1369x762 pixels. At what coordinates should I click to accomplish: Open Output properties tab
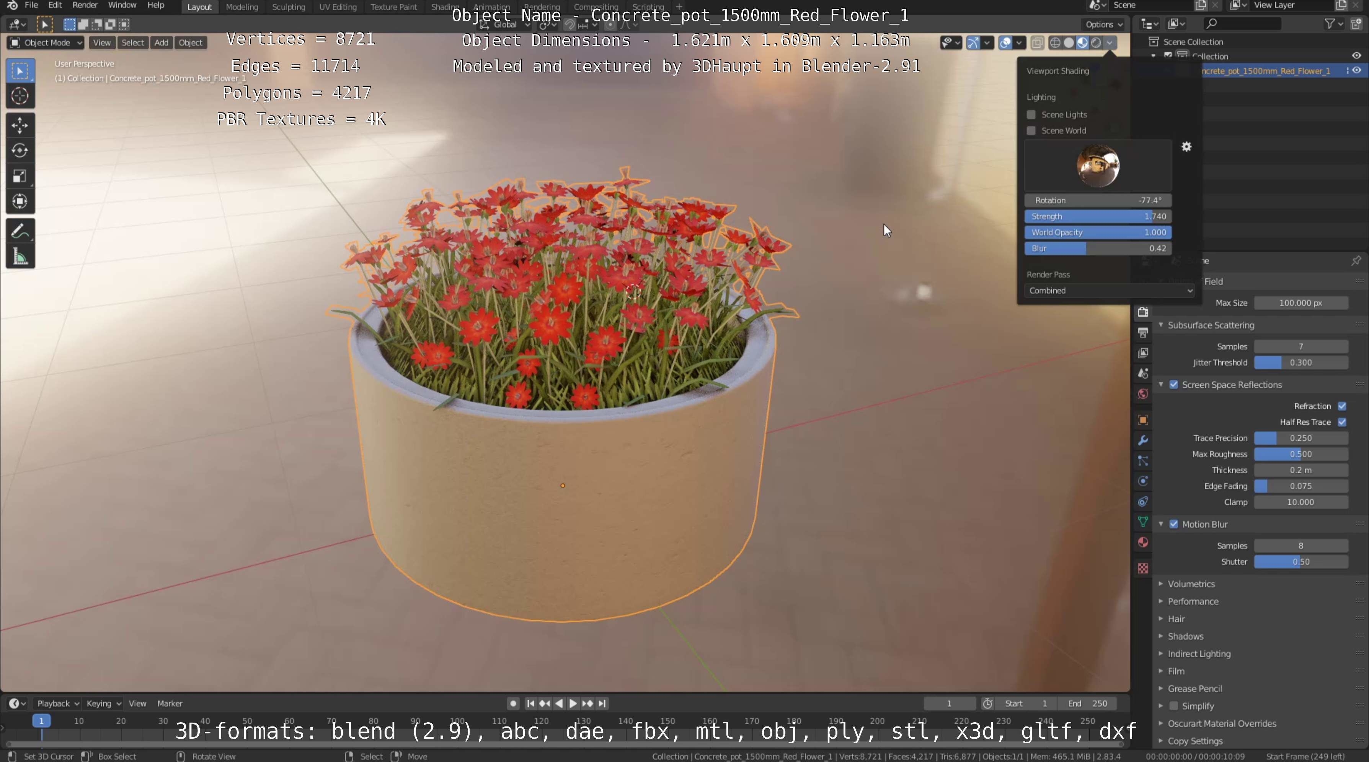click(1143, 333)
